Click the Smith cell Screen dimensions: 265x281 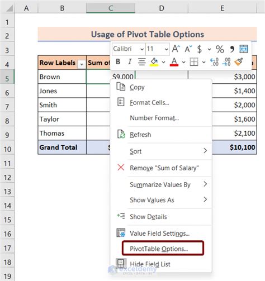[x=62, y=105]
